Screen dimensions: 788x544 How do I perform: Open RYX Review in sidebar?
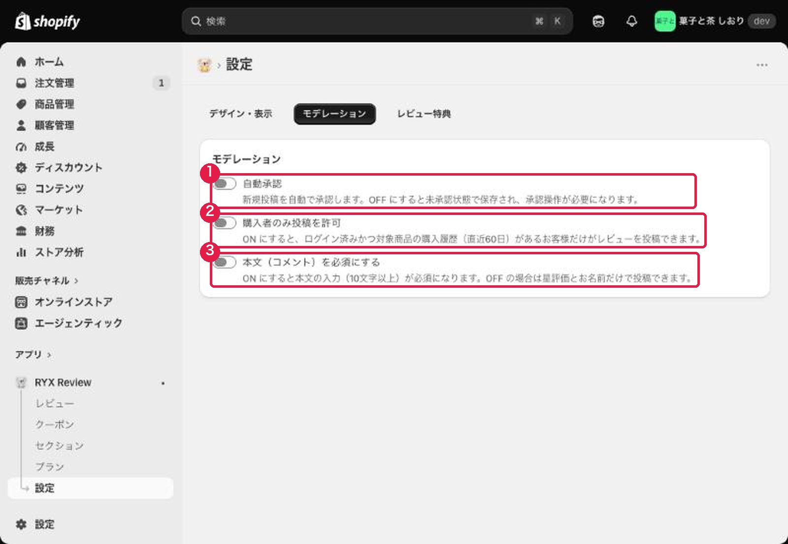pyautogui.click(x=63, y=383)
